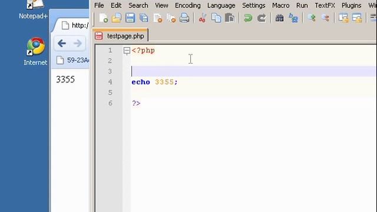Click the Internet Chrome desktop shortcut
Image resolution: width=377 pixels, height=212 pixels.
tap(35, 51)
